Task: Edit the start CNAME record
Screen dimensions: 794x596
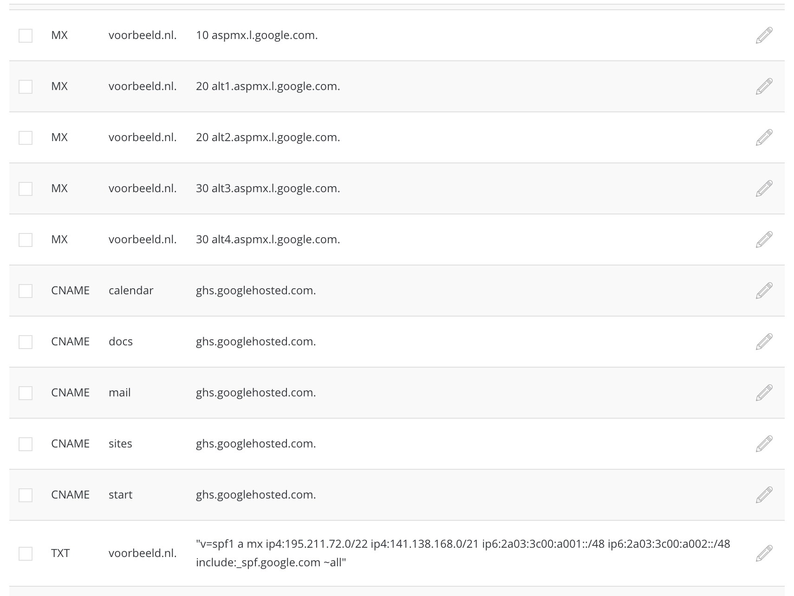Action: pos(763,494)
